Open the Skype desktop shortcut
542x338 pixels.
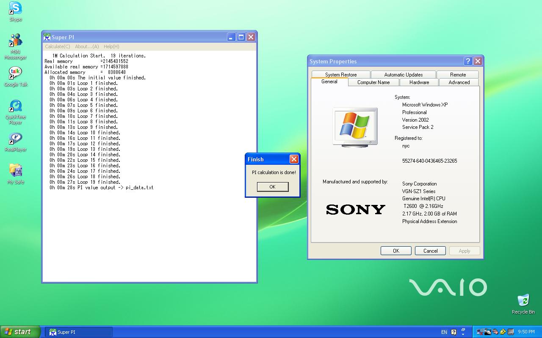pyautogui.click(x=16, y=11)
